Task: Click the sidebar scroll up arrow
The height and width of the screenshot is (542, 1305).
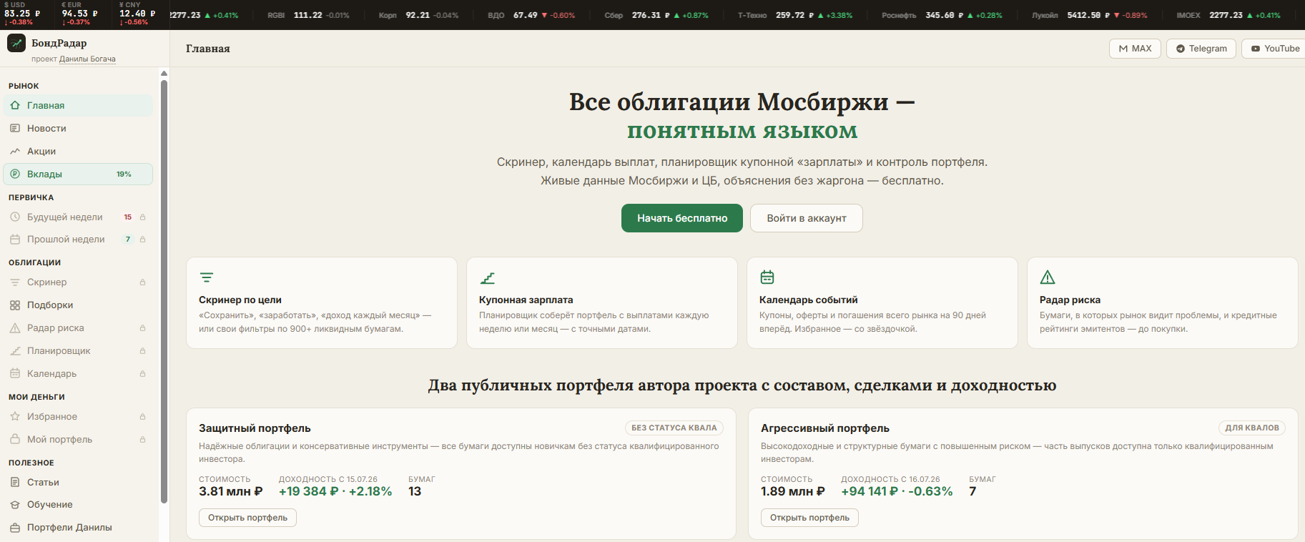Action: pos(164,74)
